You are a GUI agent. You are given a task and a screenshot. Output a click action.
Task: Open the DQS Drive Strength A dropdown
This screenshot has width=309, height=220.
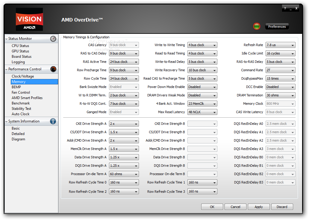tap(124, 166)
